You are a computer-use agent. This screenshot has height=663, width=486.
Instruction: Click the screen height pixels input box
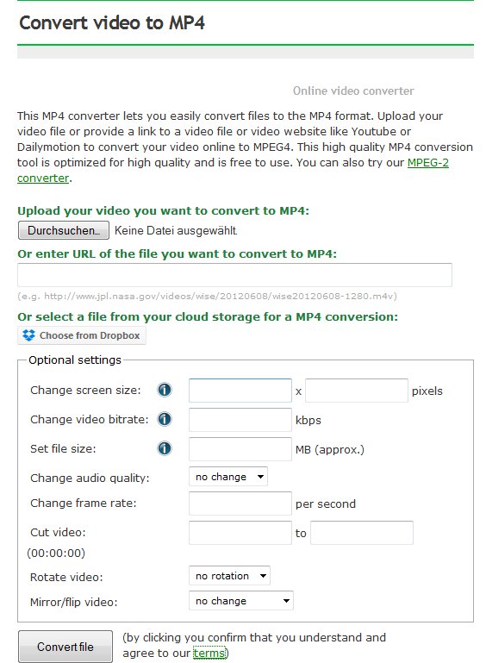pyautogui.click(x=357, y=391)
